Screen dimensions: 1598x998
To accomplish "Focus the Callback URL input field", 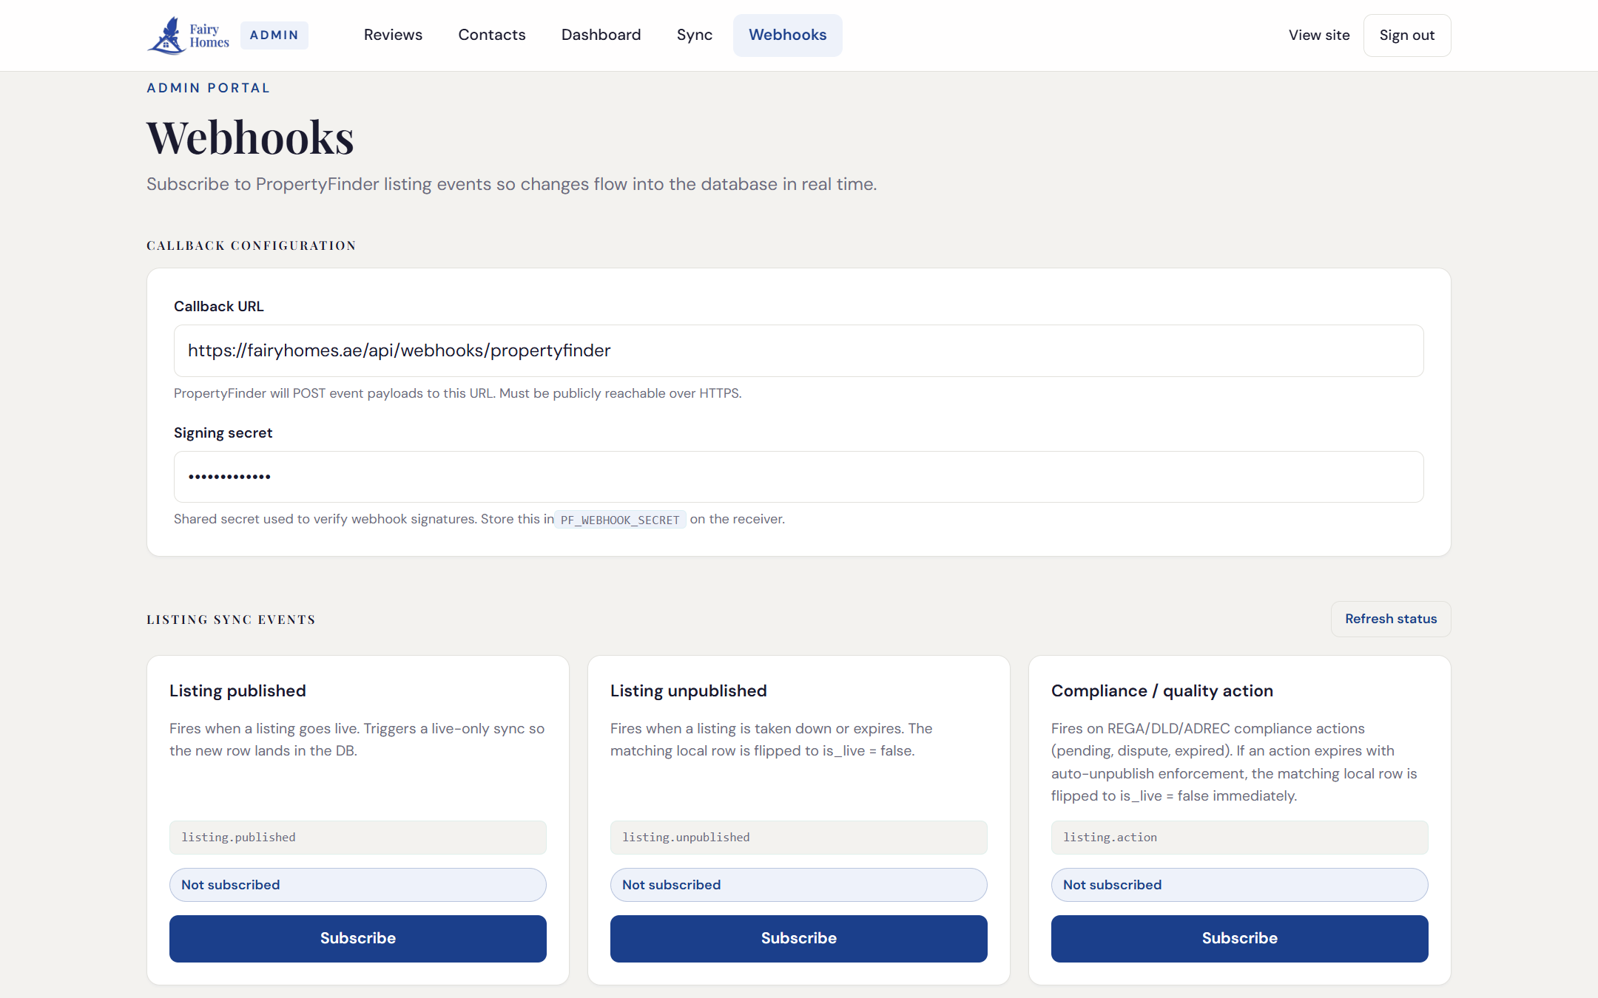I will click(798, 350).
